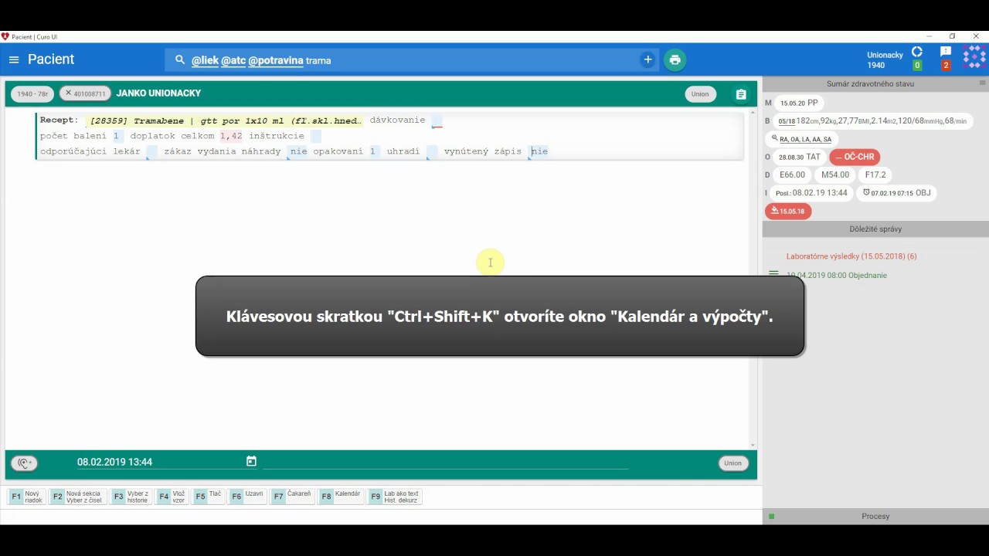Click the red 15.05.18 download chip
Screen dimensions: 989x556
pos(788,211)
